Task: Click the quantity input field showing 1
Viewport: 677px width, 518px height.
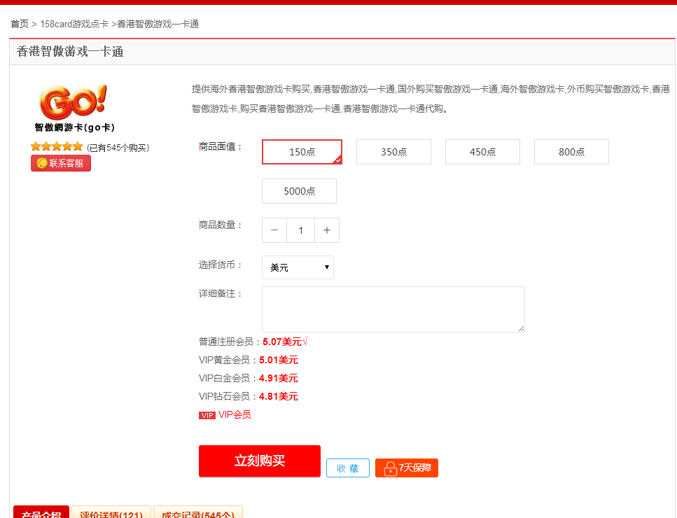Action: (x=300, y=230)
